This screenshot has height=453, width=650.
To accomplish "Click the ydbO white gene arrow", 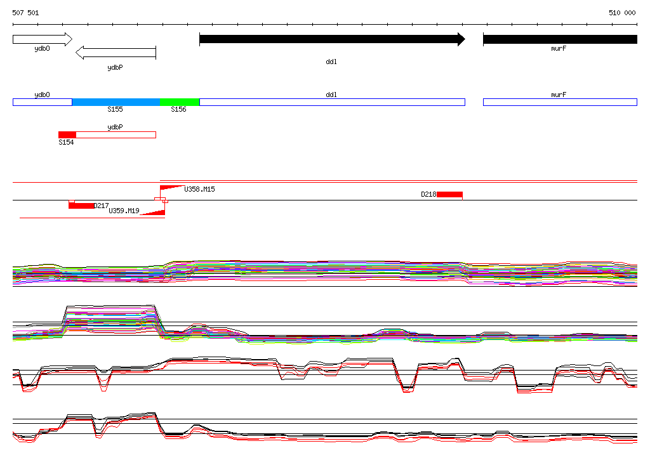I will pyautogui.click(x=43, y=39).
